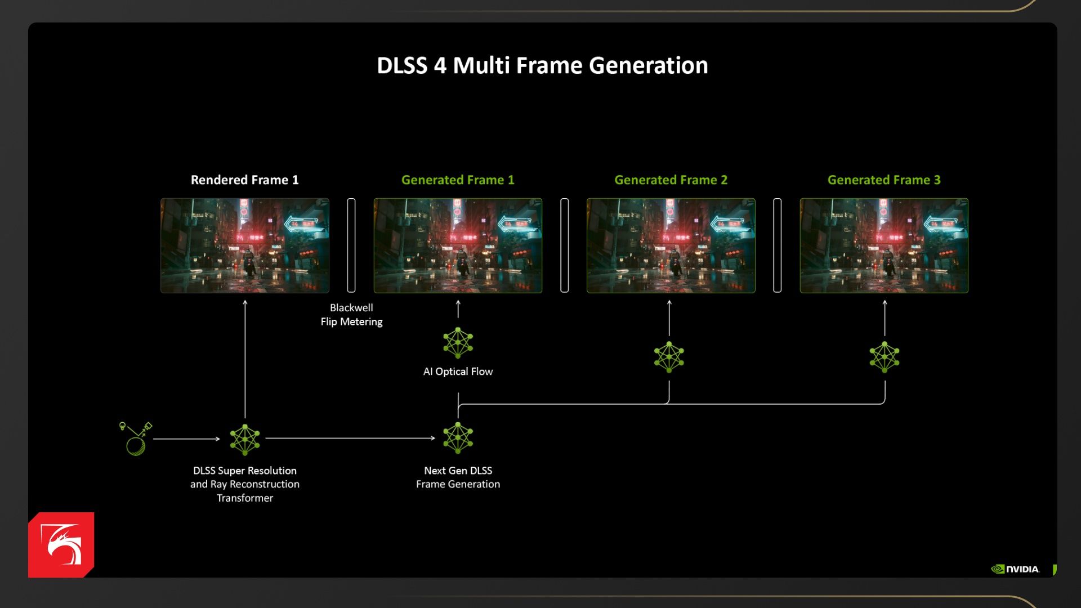Click neural network icon below Generated Frame 2
Screen dimensions: 1081x608
[x=669, y=357]
